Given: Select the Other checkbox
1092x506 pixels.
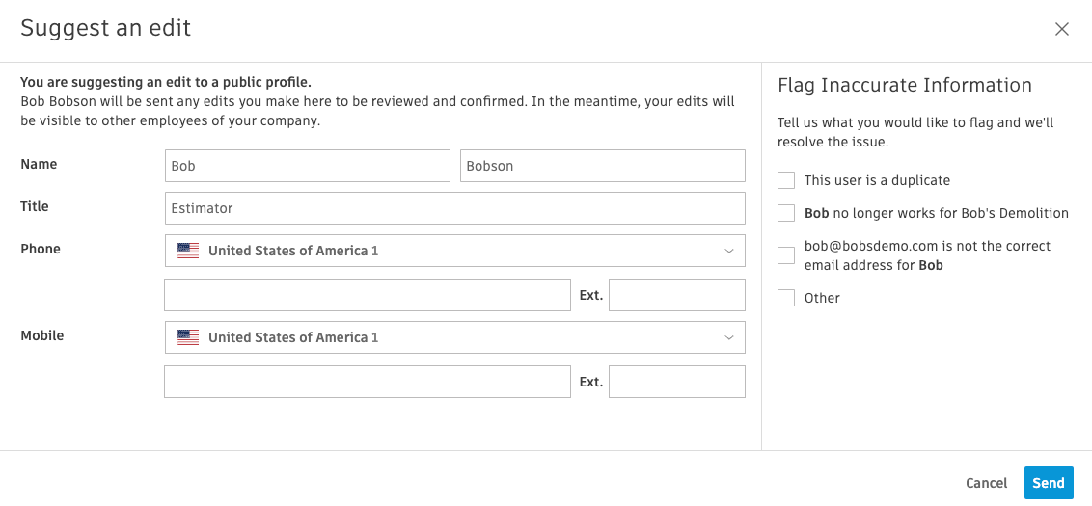Looking at the screenshot, I should click(x=786, y=298).
